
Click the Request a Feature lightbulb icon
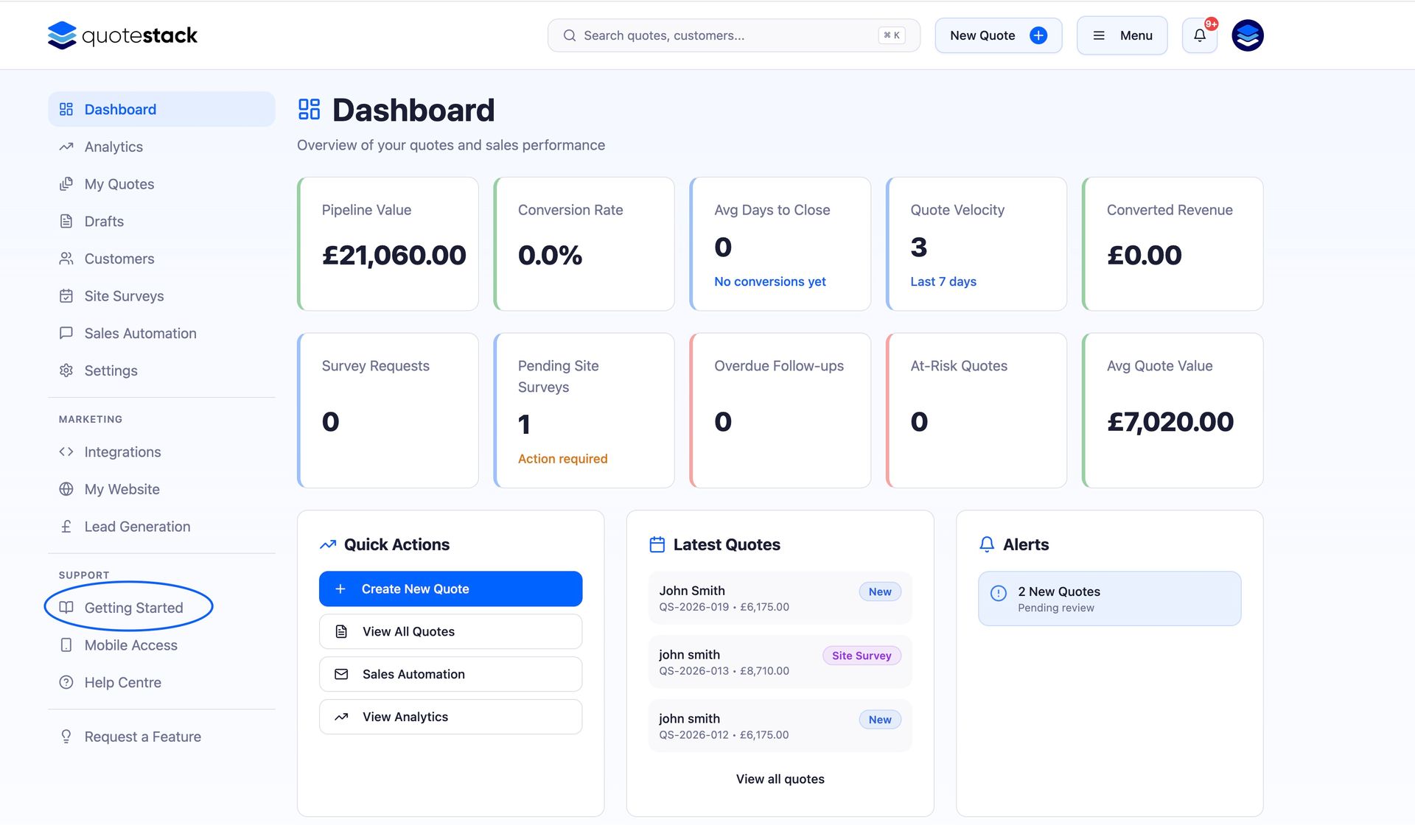pyautogui.click(x=66, y=737)
